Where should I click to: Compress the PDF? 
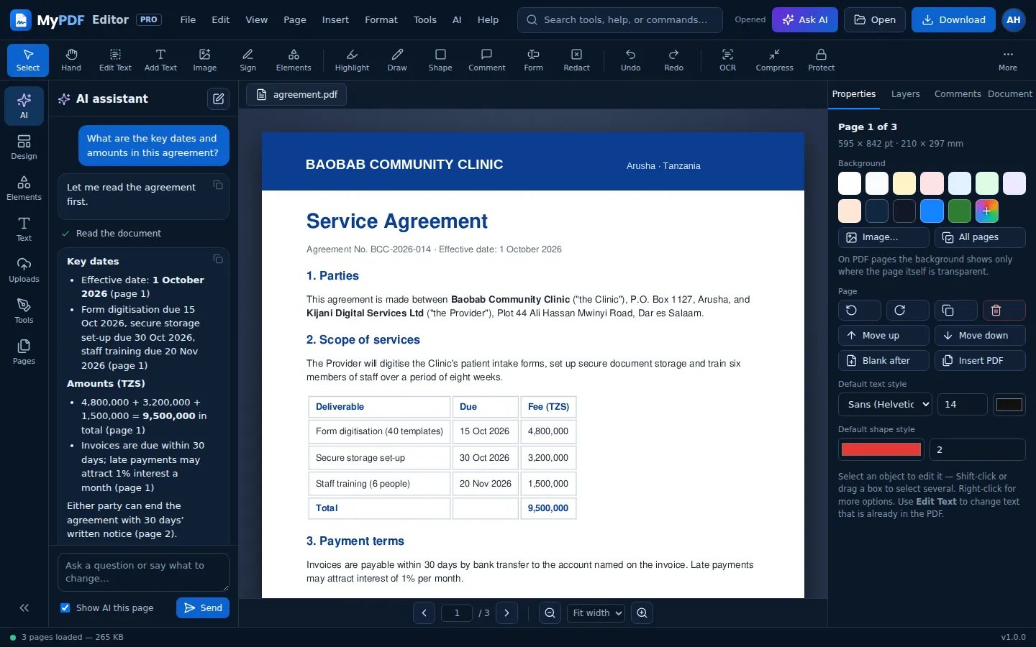point(775,60)
